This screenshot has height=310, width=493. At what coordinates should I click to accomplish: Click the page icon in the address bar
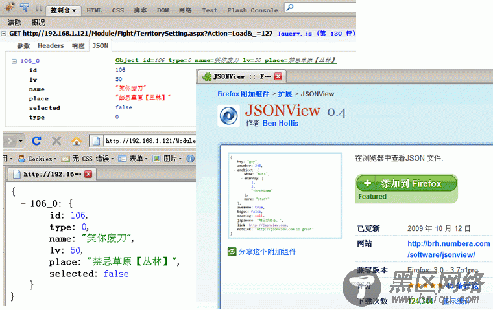pyautogui.click(x=97, y=141)
